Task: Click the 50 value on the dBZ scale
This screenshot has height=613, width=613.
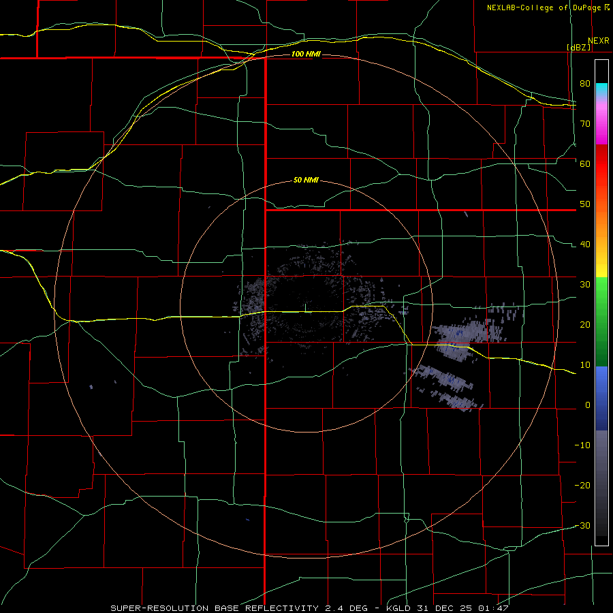Action: click(585, 204)
